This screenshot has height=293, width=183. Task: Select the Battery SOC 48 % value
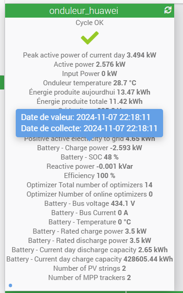pos(111,157)
